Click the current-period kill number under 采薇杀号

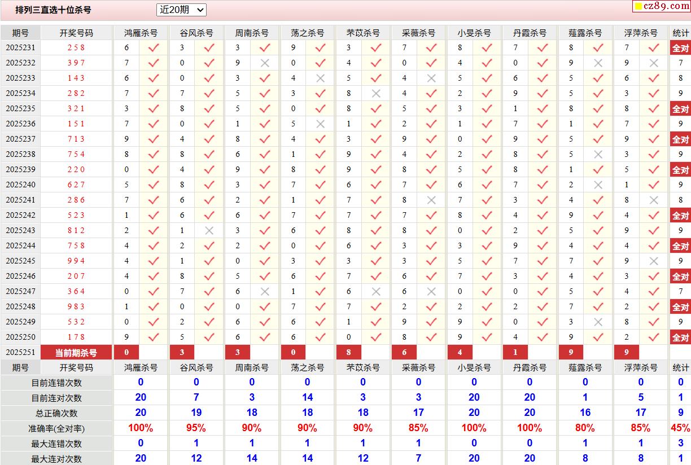click(x=404, y=353)
